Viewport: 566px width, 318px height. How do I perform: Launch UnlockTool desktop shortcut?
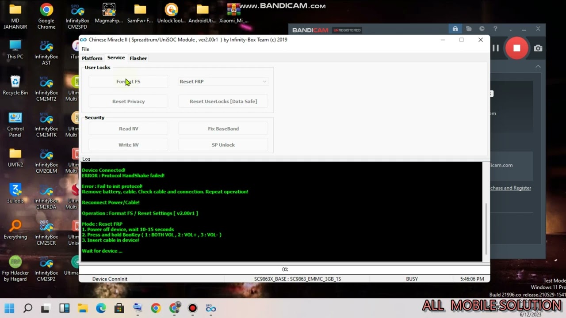pyautogui.click(x=172, y=13)
